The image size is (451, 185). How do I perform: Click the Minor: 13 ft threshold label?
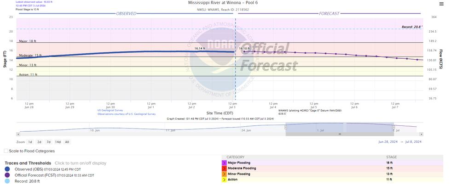28,65
